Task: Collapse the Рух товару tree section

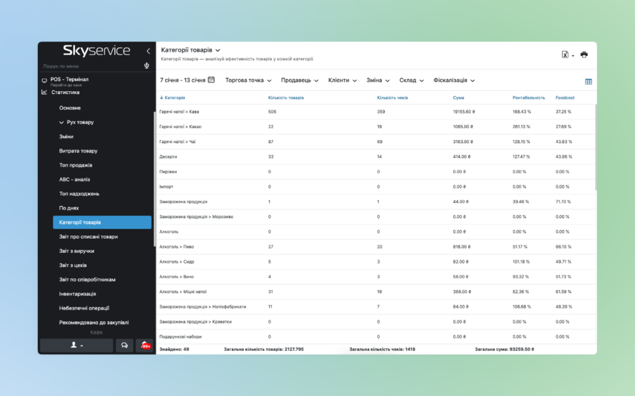Action: pyautogui.click(x=61, y=123)
